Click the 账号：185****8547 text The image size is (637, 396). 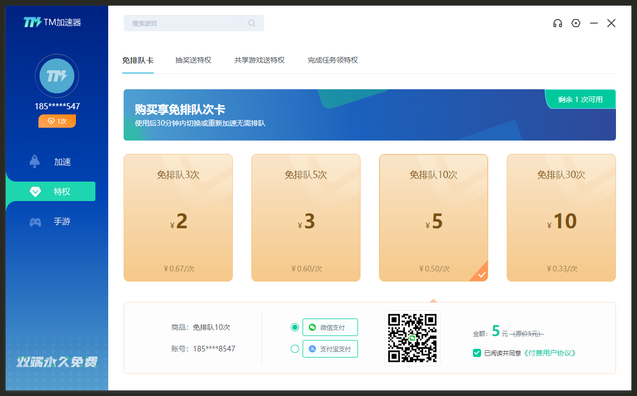pyautogui.click(x=203, y=349)
